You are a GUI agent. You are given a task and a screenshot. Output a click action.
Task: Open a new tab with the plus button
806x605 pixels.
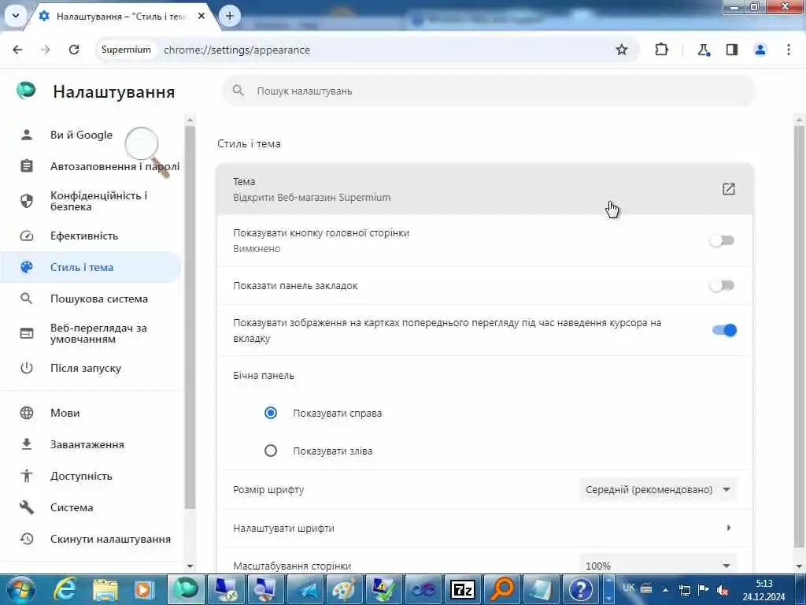[x=230, y=16]
